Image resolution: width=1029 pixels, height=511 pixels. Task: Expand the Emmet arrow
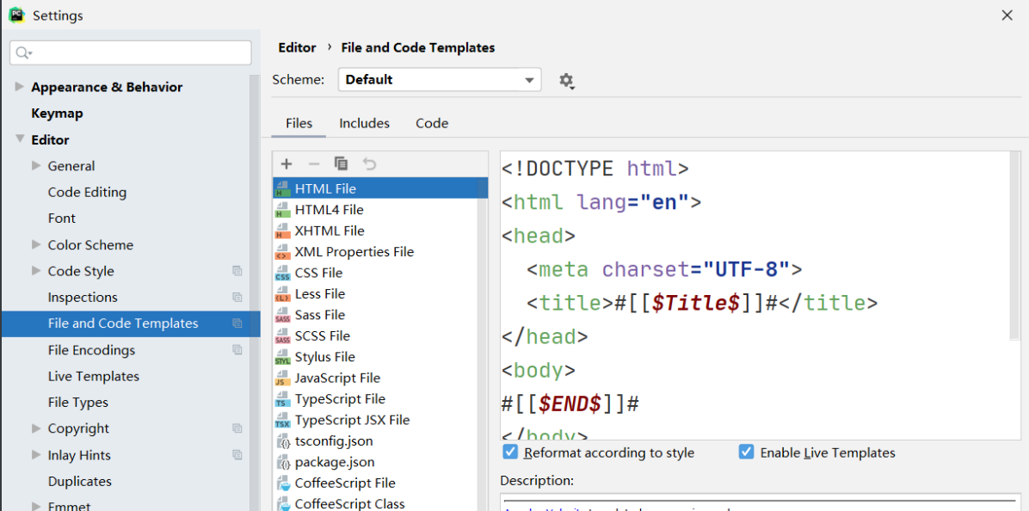pyautogui.click(x=36, y=507)
